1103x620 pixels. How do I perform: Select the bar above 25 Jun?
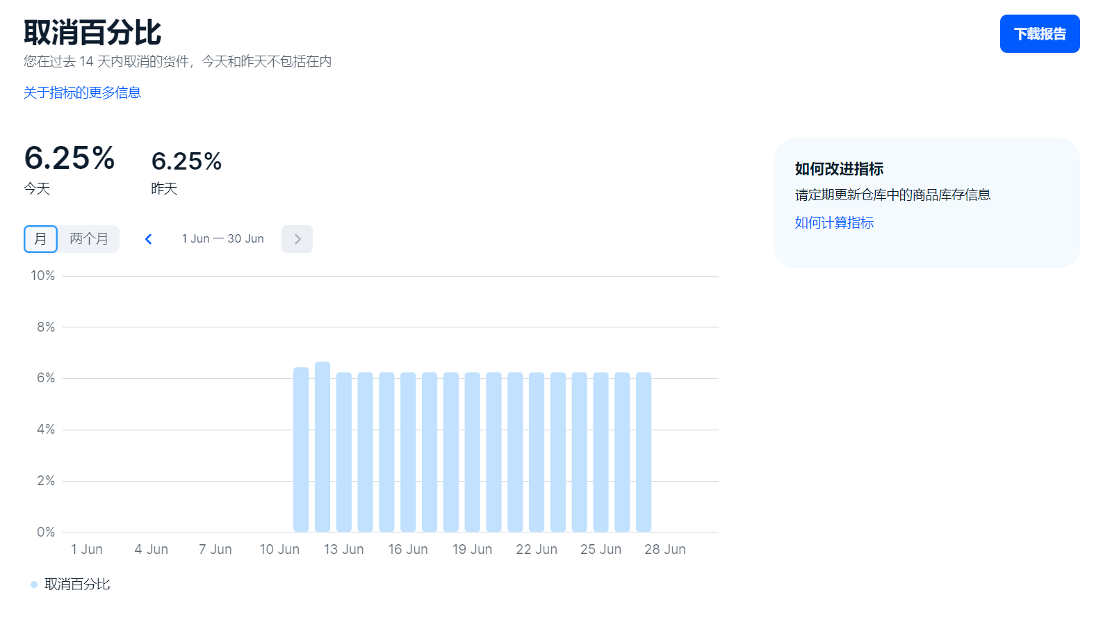coord(600,452)
